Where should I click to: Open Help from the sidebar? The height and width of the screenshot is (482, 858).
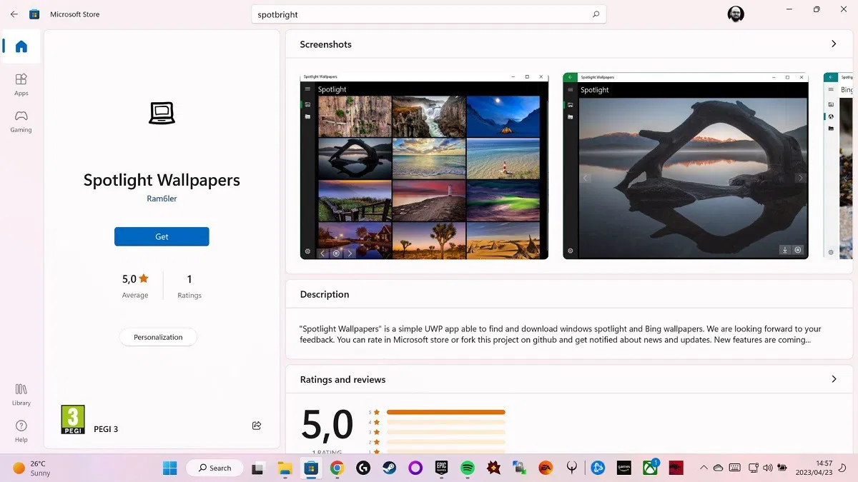(21, 428)
